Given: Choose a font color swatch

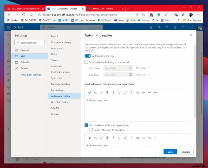Looking at the screenshot, I should coord(132,93).
